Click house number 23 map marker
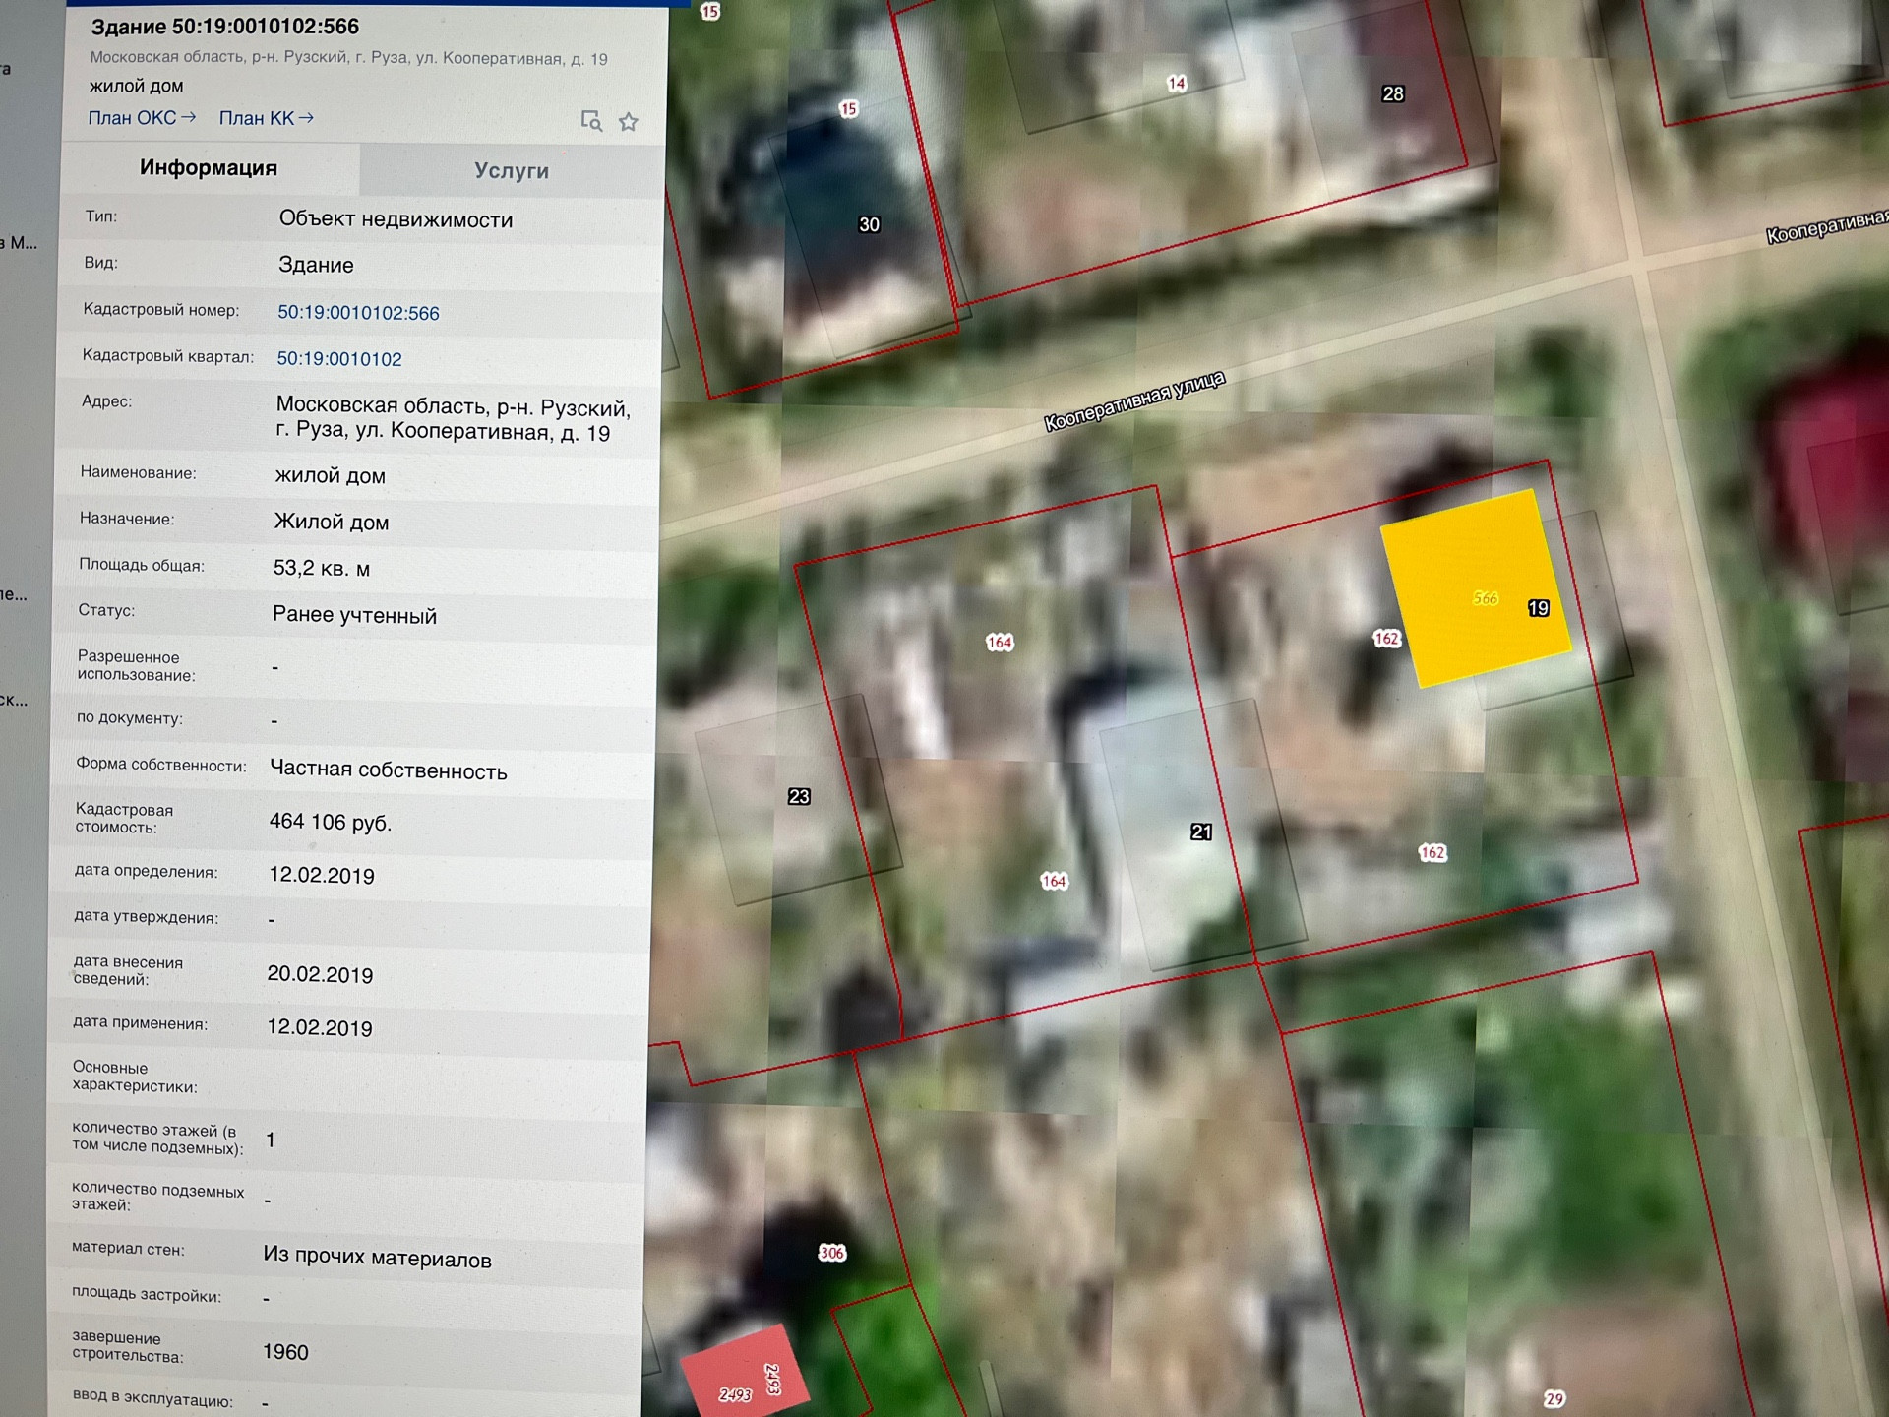 point(799,796)
